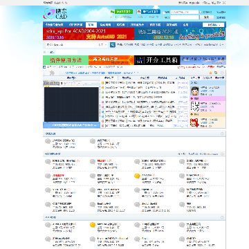The height and width of the screenshot is (249, 249).
Task: Open the 晓东 CAD logo in header
Action: click(x=55, y=14)
